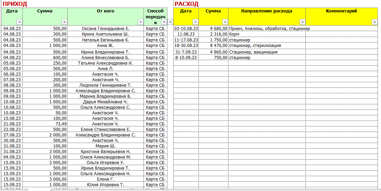This screenshot has width=381, height=191.
Task: Select expense date cell 8-10.09.23
Action: 186,57
